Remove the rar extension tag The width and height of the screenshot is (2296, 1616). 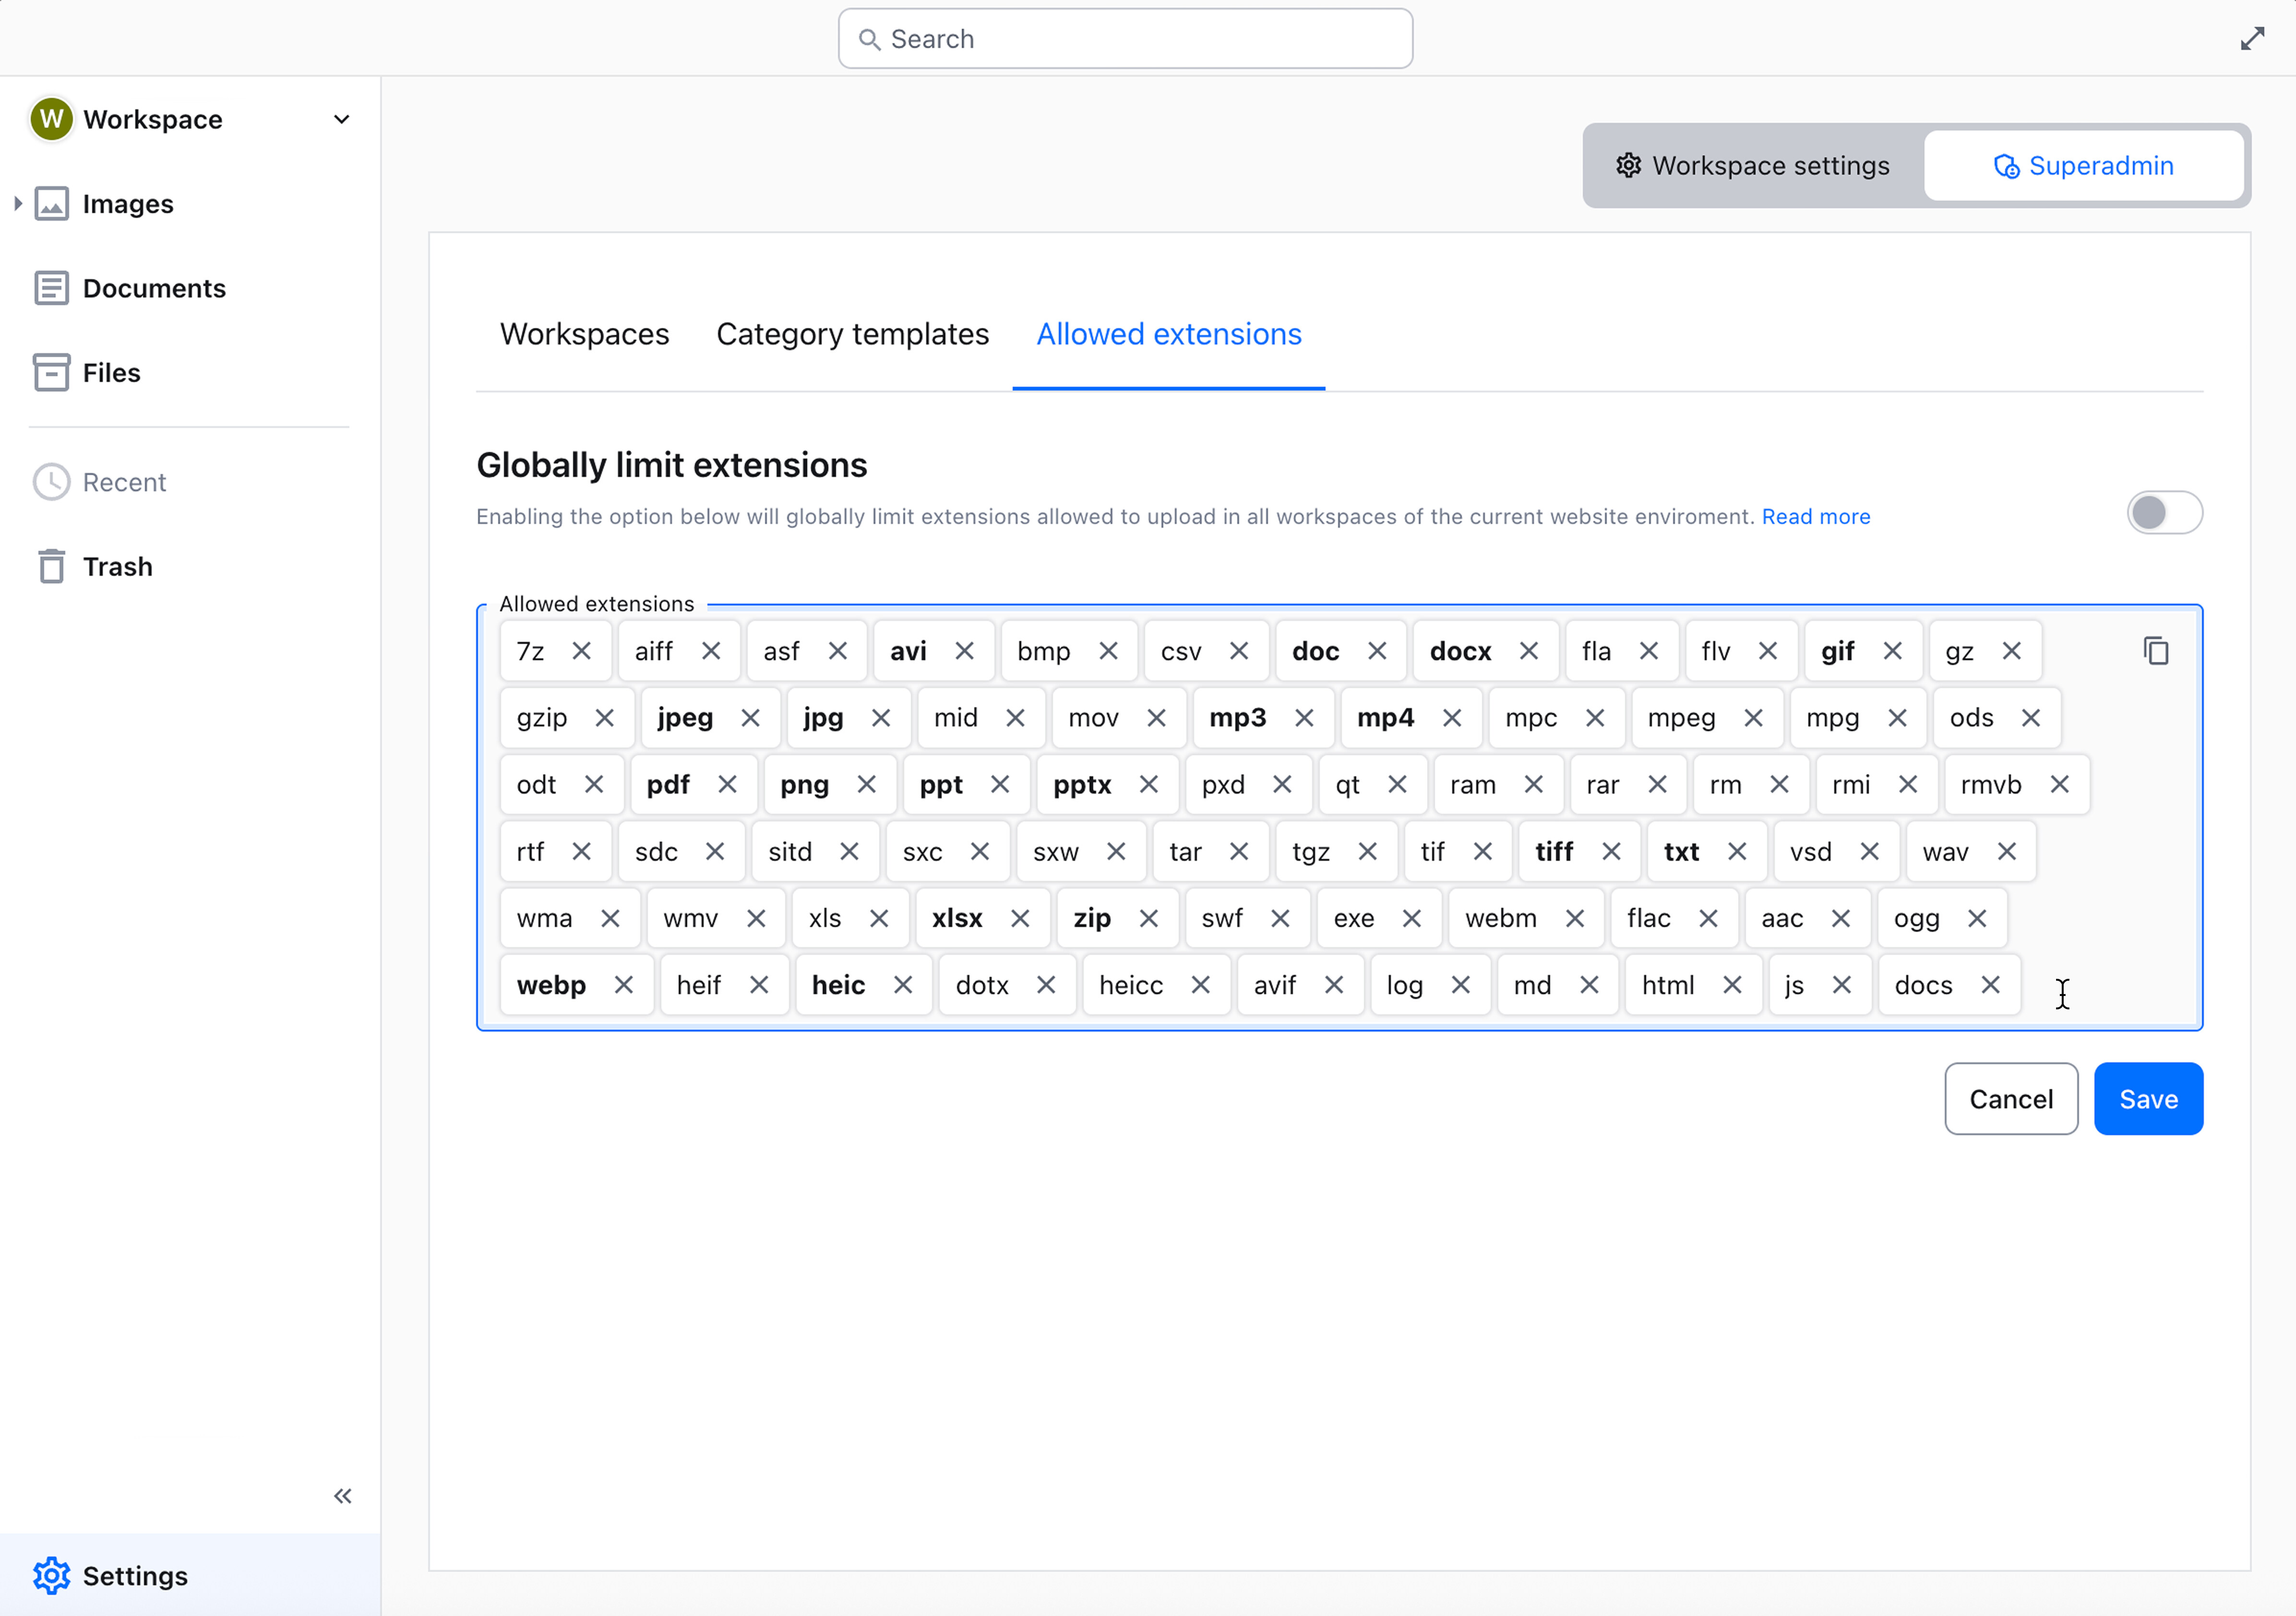(1657, 785)
